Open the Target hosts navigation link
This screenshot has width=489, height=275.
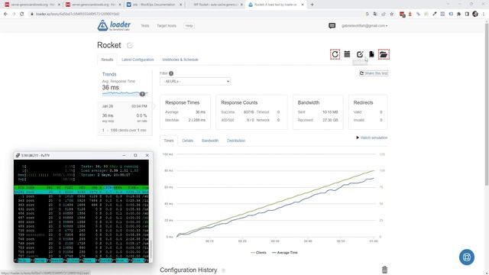167,26
